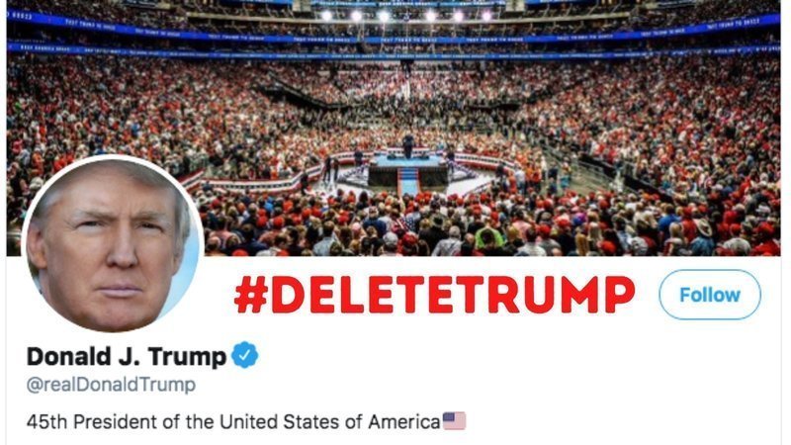Click the @realDonaldTrump handle

coord(111,385)
